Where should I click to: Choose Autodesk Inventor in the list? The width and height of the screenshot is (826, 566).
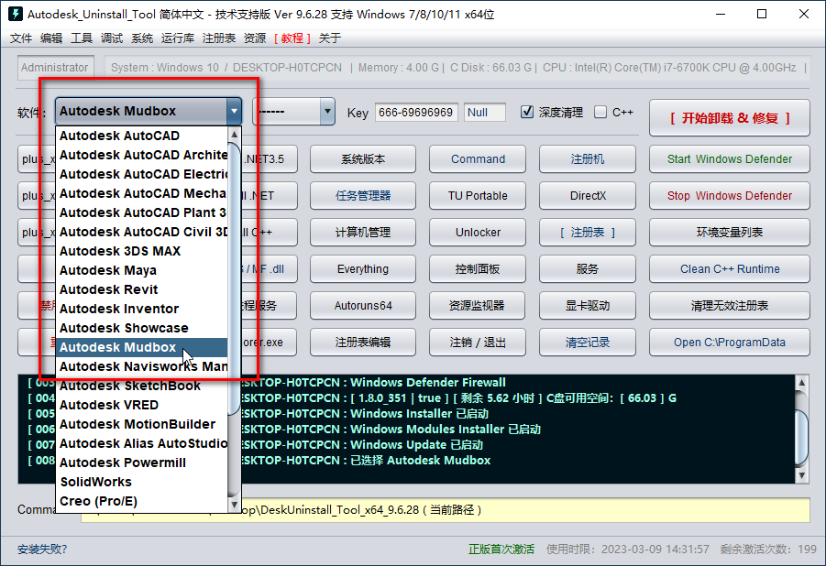pyautogui.click(x=142, y=309)
